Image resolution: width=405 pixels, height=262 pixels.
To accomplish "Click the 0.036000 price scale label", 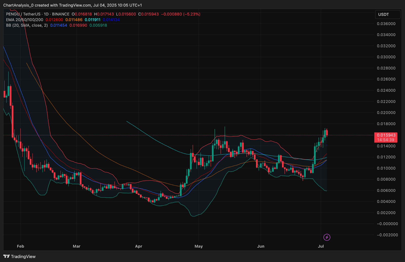I will point(386,24).
